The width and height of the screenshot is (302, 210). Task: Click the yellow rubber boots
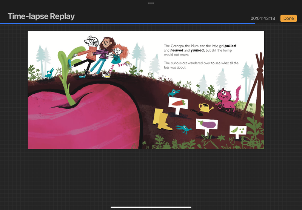click(162, 119)
